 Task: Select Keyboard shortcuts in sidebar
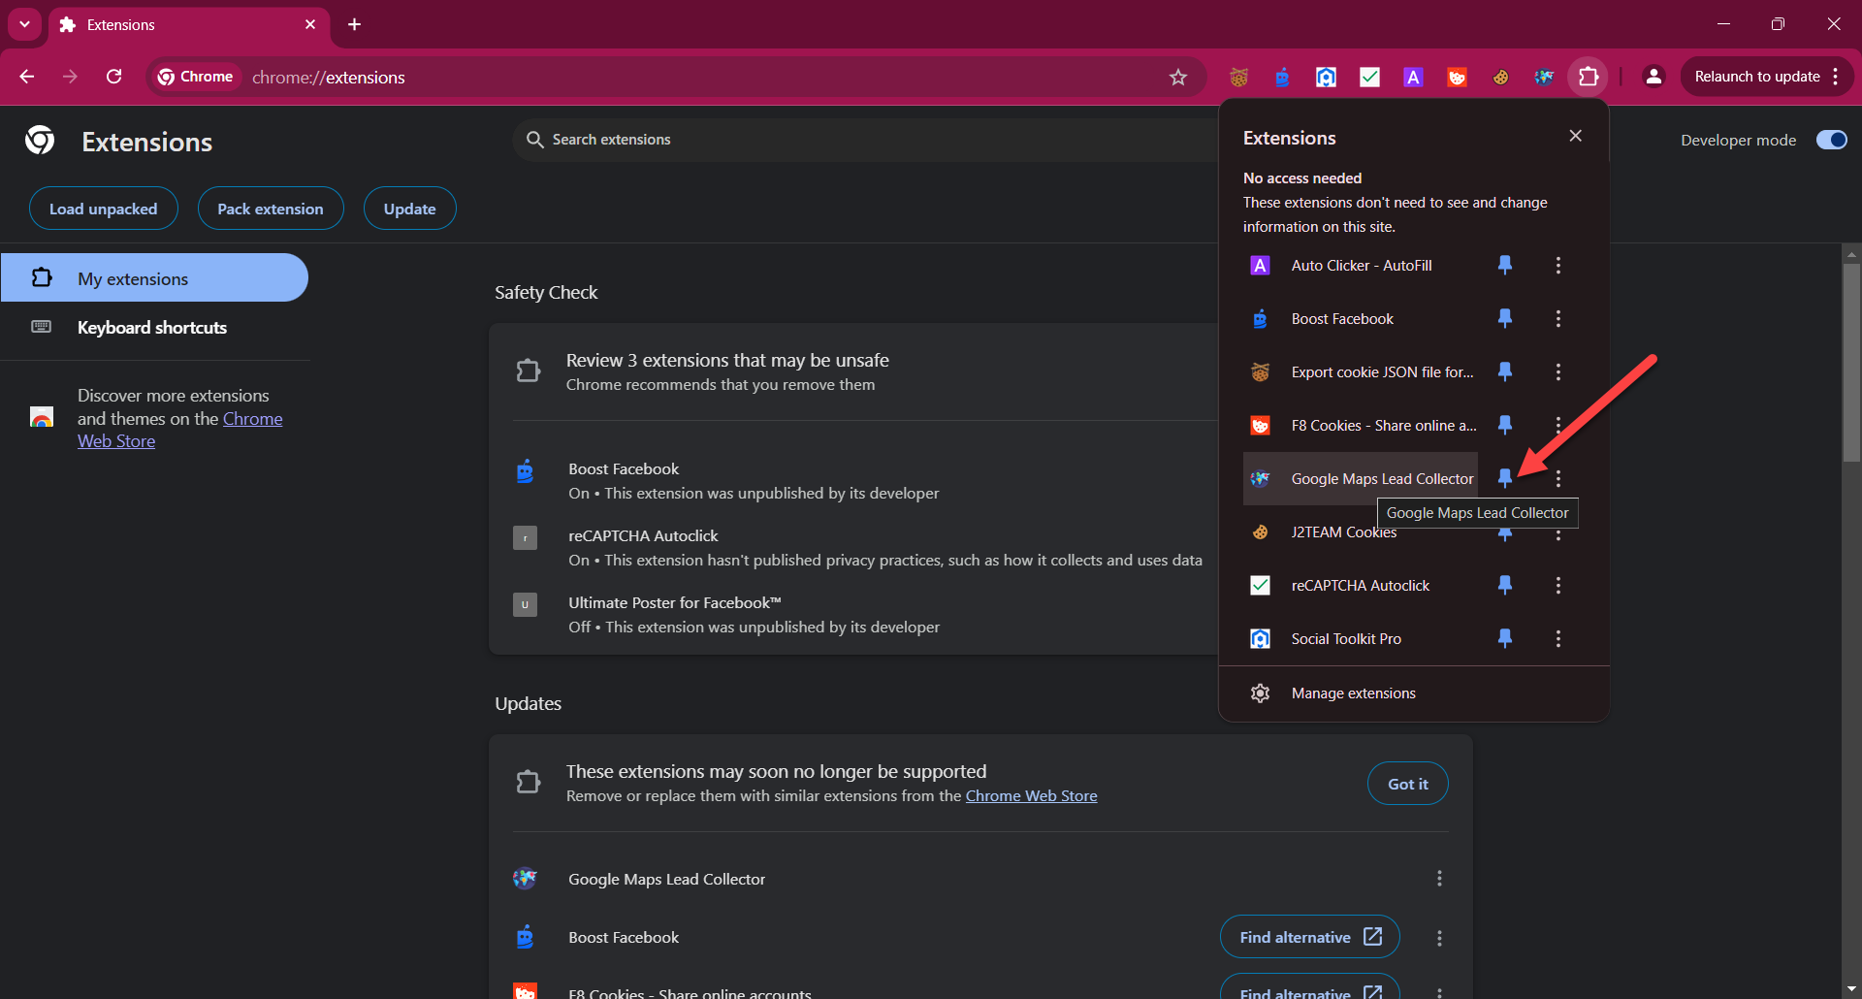152,328
